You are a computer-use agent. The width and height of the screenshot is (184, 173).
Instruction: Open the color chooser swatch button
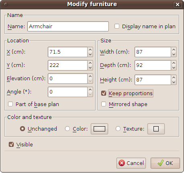[99, 129]
